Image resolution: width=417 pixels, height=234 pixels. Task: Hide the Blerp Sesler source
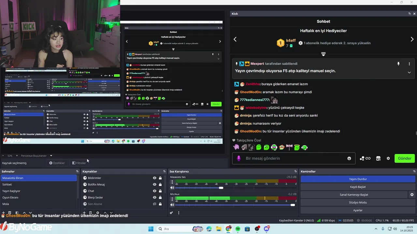155,197
